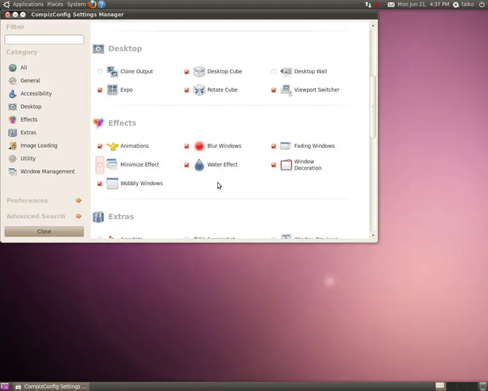The width and height of the screenshot is (488, 391).
Task: Launch Firefox from the top panel
Action: coord(92,4)
